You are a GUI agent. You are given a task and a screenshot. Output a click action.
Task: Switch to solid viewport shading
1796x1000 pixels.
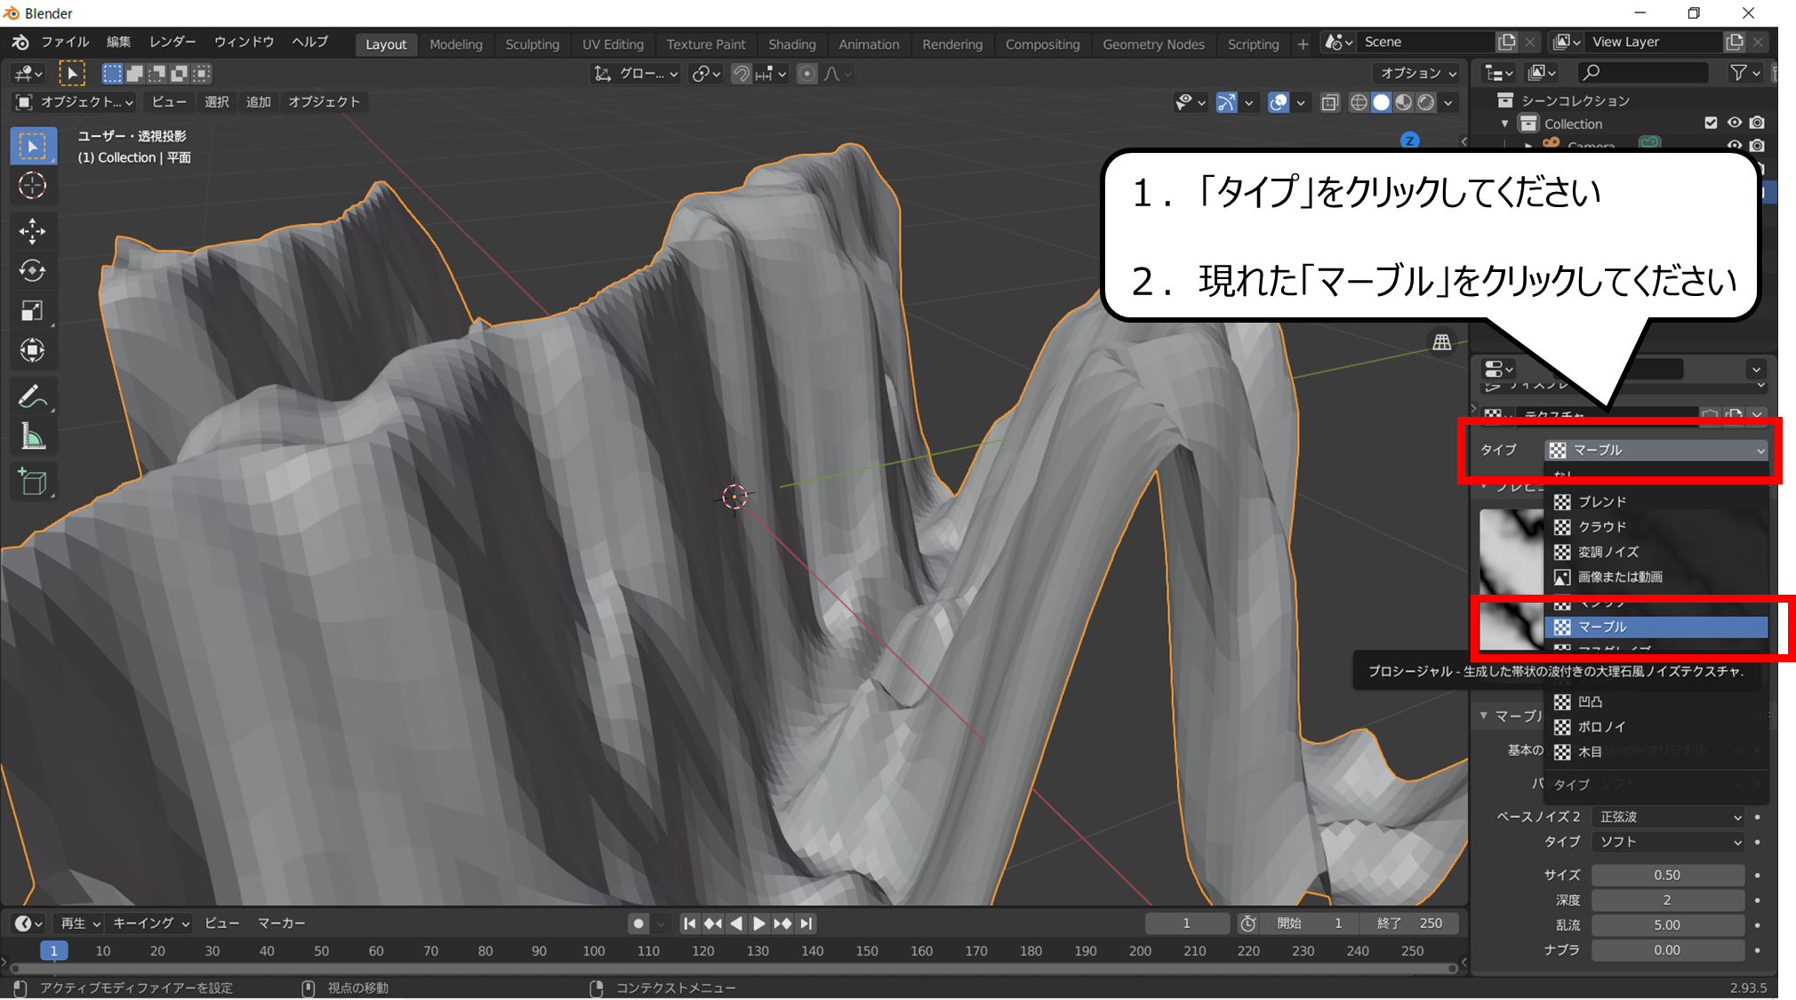click(x=1381, y=102)
